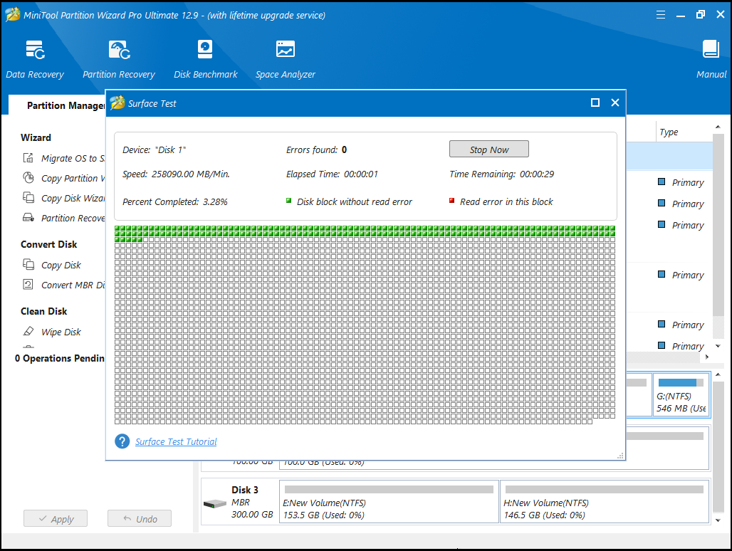This screenshot has height=551, width=732.
Task: Click the Disk 3 drive icon
Action: [x=215, y=503]
